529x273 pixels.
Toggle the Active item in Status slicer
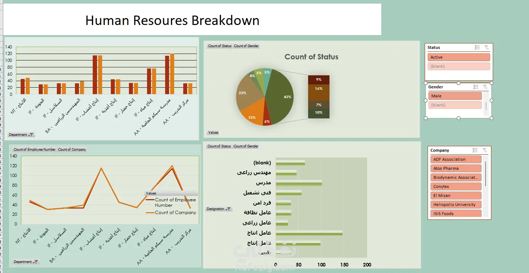(459, 57)
